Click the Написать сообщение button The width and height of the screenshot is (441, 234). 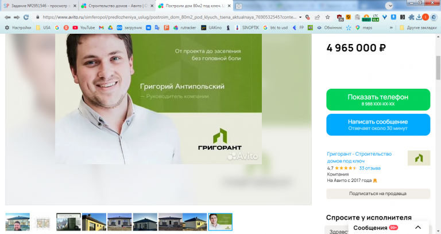pos(378,125)
